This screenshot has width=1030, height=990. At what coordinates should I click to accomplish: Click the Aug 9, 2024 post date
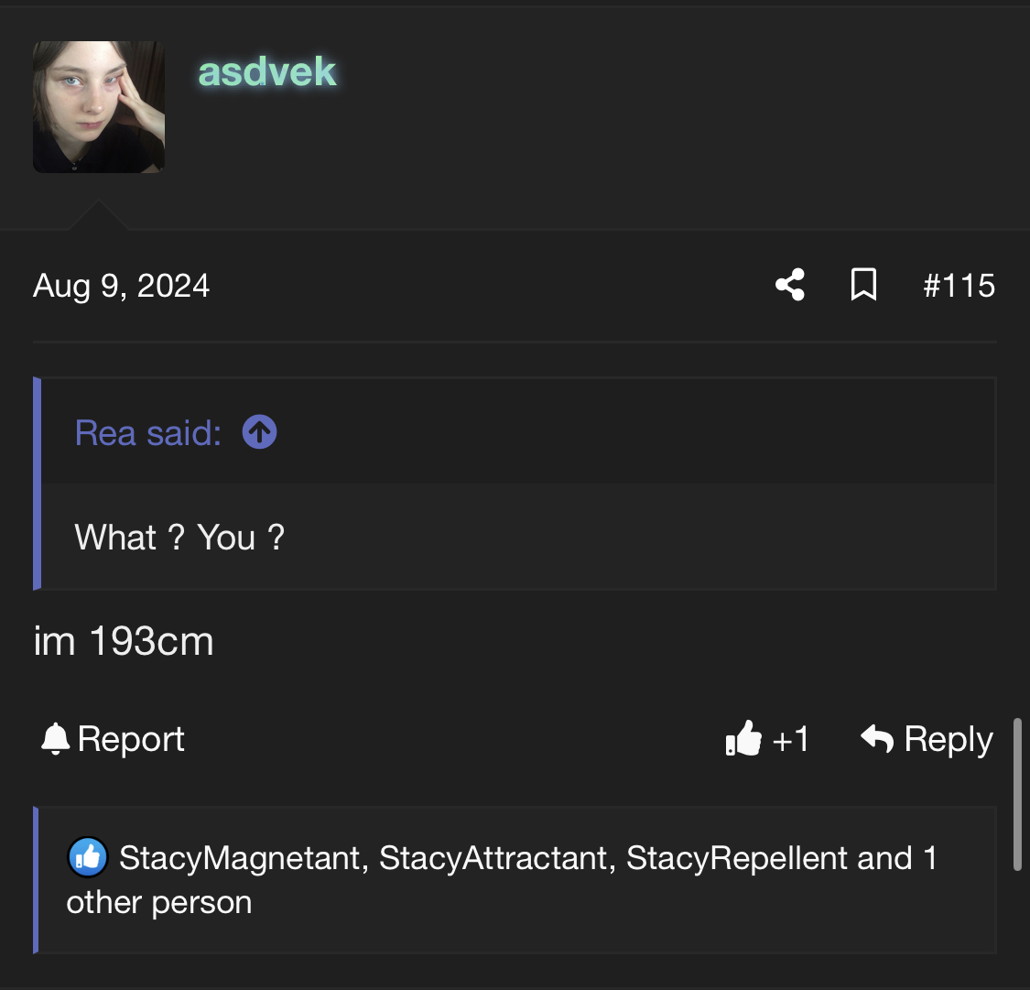[x=122, y=286]
